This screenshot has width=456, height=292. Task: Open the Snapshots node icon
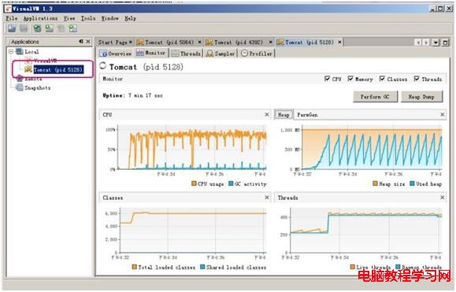[x=20, y=87]
